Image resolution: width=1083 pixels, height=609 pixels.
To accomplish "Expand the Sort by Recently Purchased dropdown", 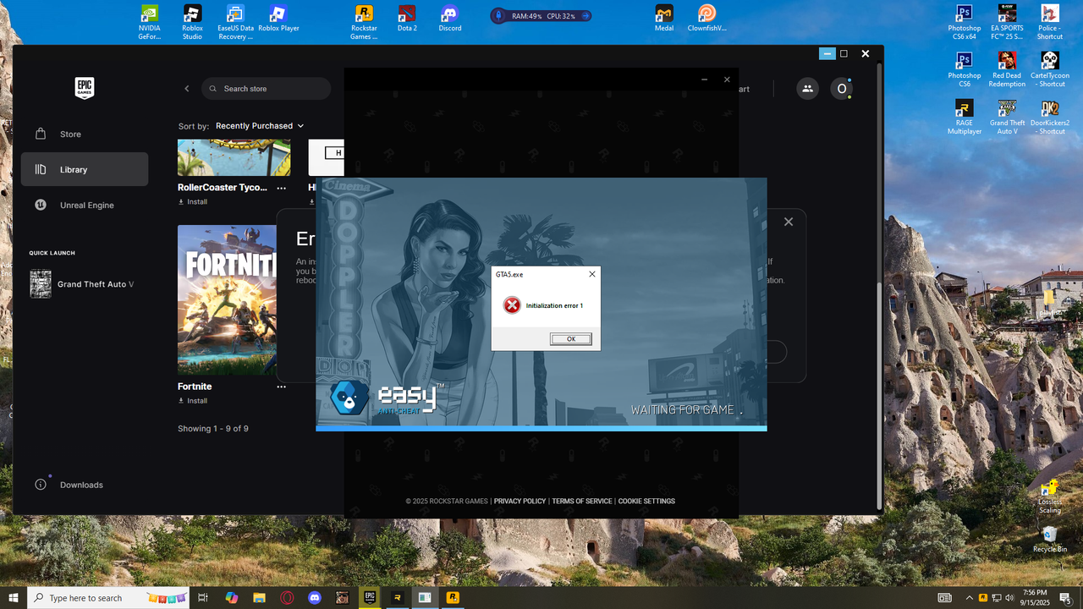I will (260, 126).
